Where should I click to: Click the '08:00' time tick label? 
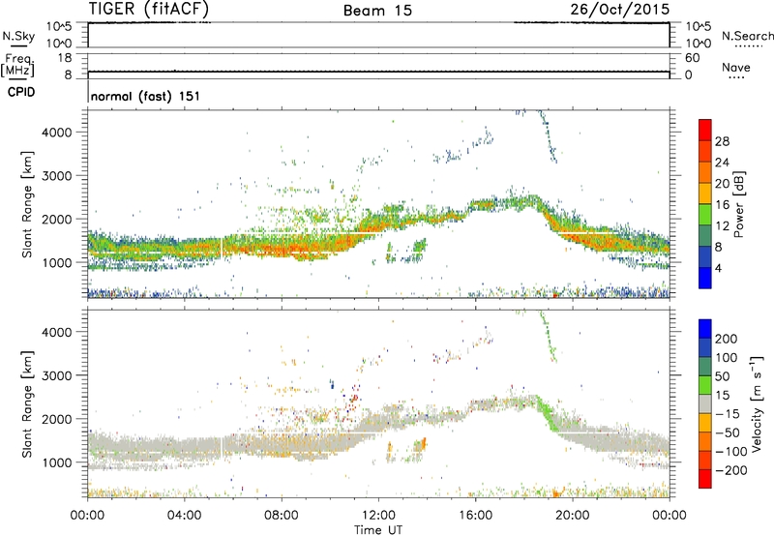282,516
